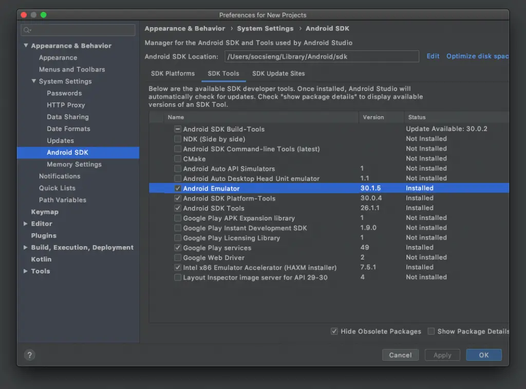Click the Apply button
This screenshot has height=389, width=526.
pyautogui.click(x=442, y=355)
